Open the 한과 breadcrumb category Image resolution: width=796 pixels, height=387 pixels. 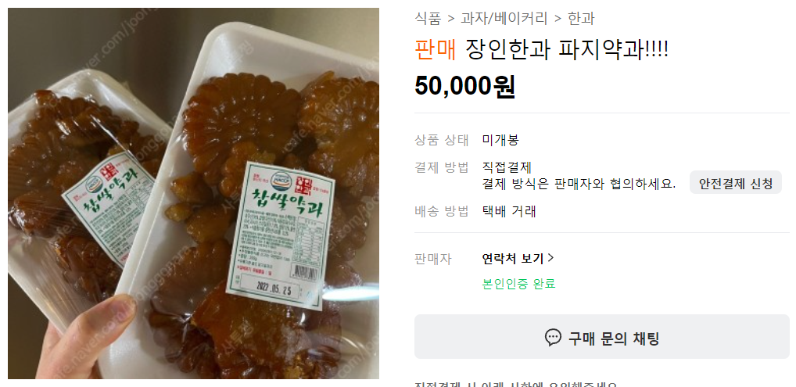tap(581, 19)
